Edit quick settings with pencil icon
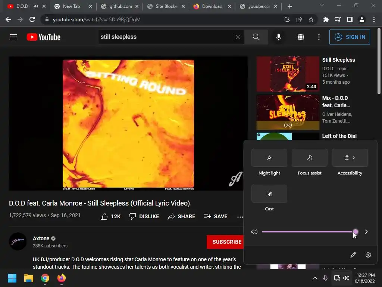Screen dimensions: 382x287 353,255
